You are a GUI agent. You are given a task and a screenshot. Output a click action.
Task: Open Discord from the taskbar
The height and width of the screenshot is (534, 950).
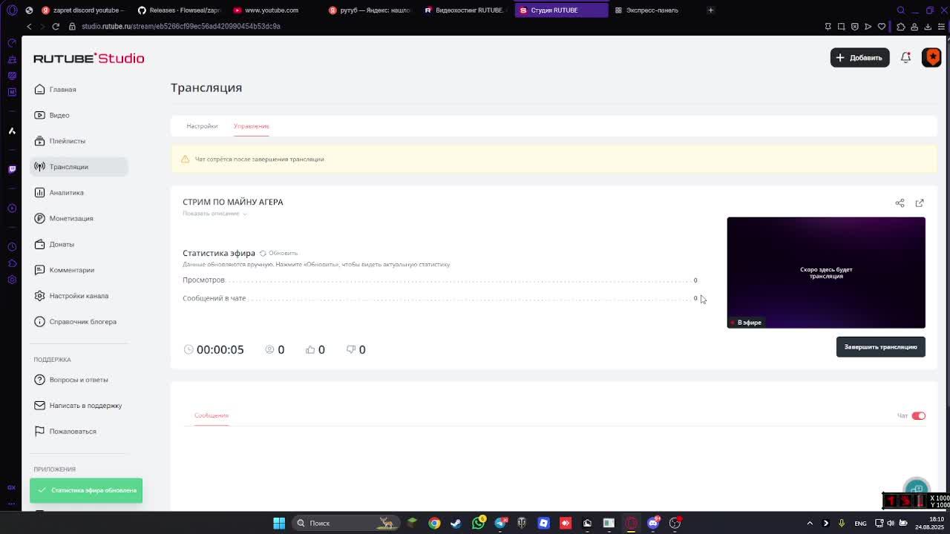pos(653,523)
